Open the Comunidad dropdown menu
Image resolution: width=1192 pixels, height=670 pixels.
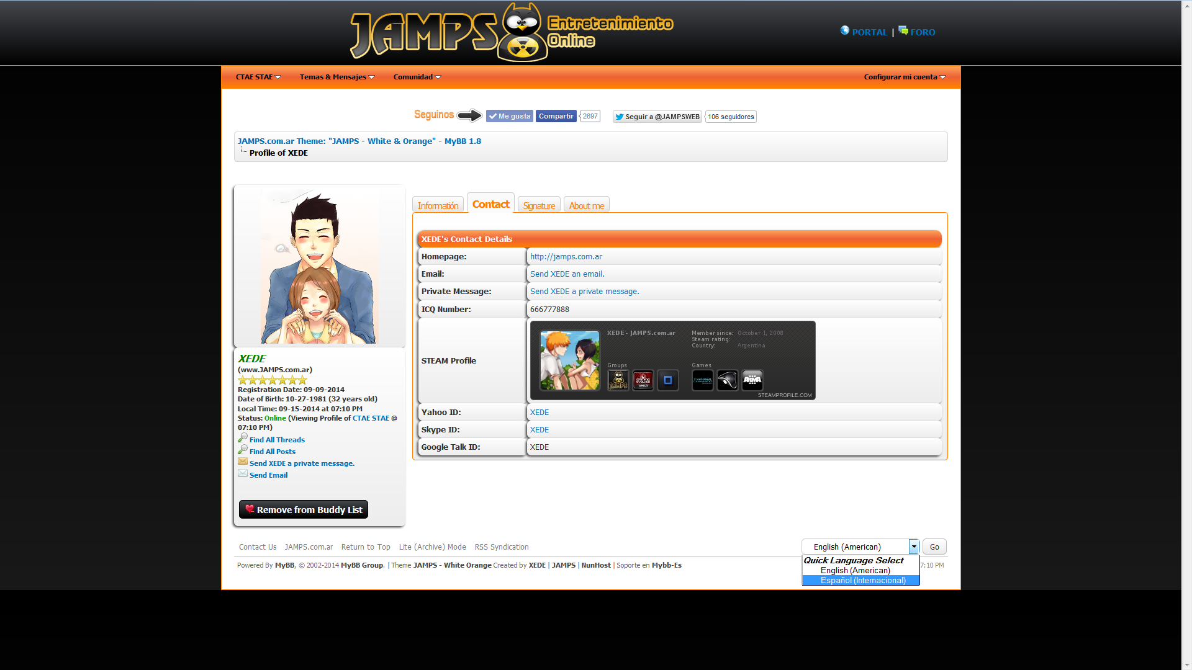pos(417,77)
